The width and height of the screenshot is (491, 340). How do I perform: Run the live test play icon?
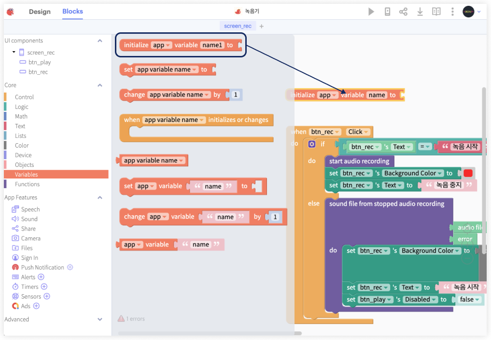click(371, 12)
